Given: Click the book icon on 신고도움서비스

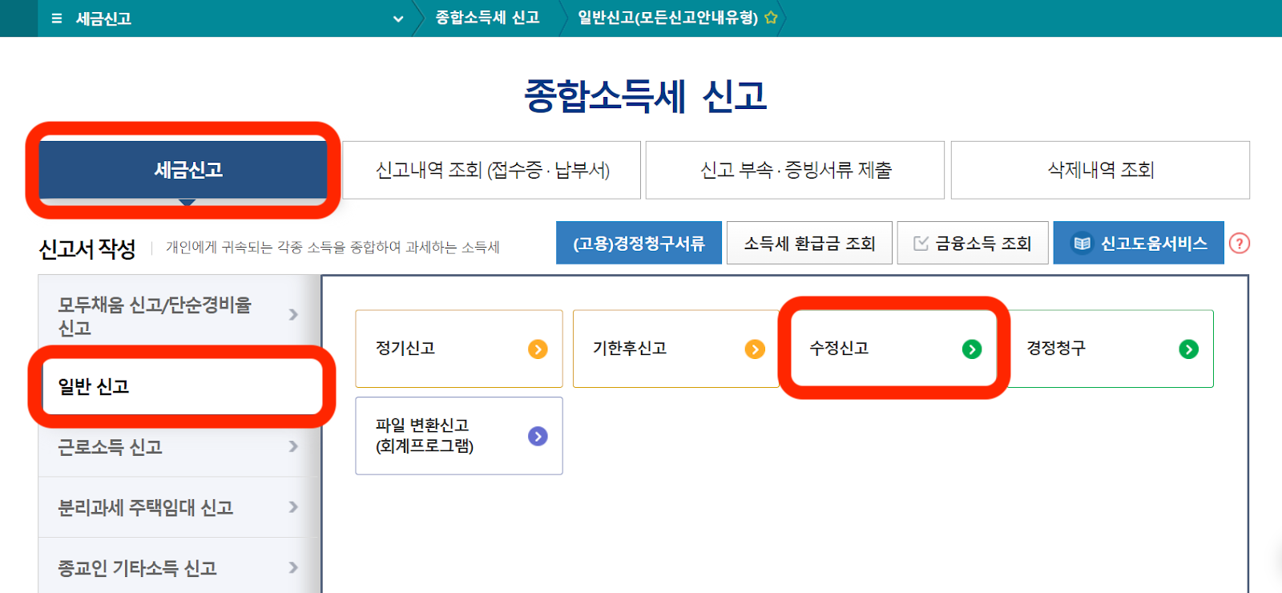Looking at the screenshot, I should point(1082,243).
